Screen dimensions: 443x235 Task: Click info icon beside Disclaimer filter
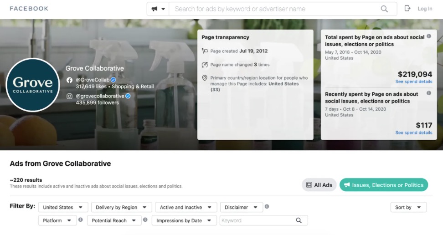[x=267, y=206]
